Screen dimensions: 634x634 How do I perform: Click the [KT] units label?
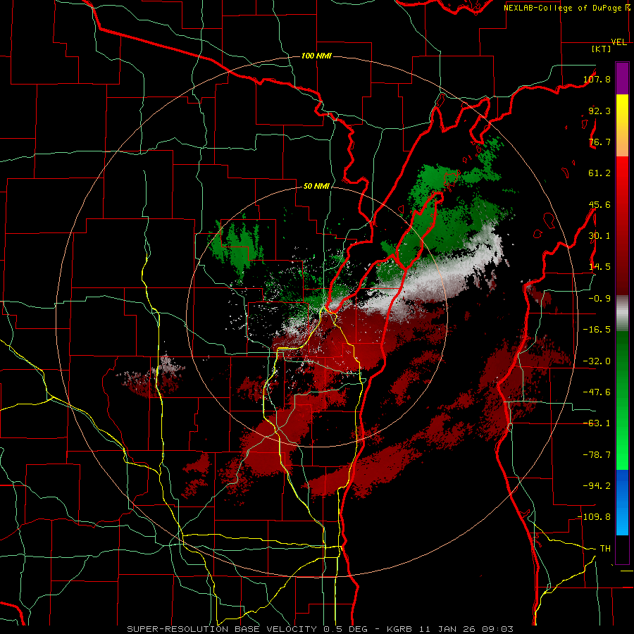coord(601,49)
